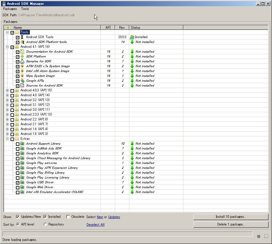Click the Android SDK Platform-tools icon
Screen dimensions: 272x244
click(22, 42)
